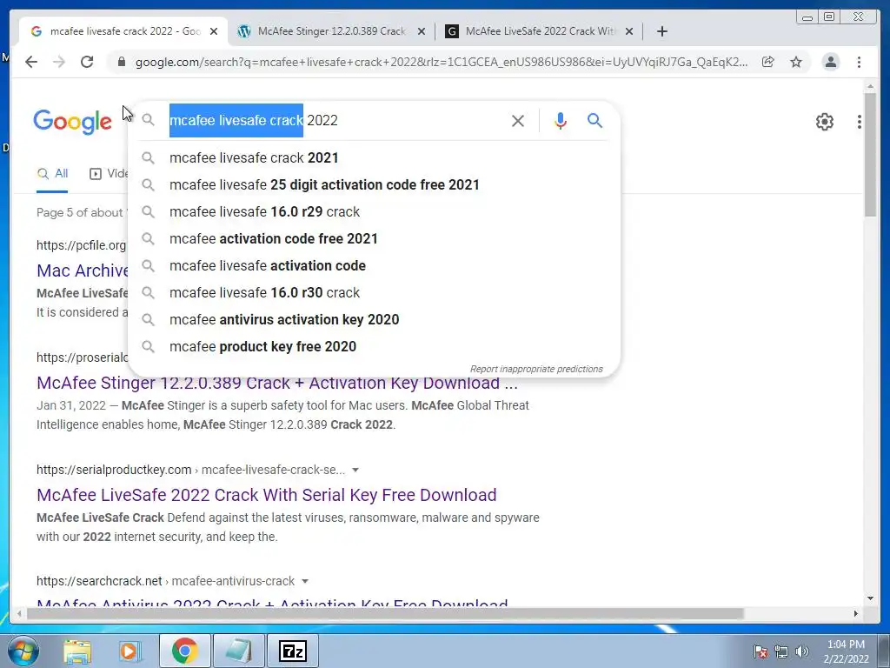This screenshot has height=668, width=890.
Task: Switch to the McAfee Stinger 12.2.0.389 Crack tab
Action: (x=331, y=31)
